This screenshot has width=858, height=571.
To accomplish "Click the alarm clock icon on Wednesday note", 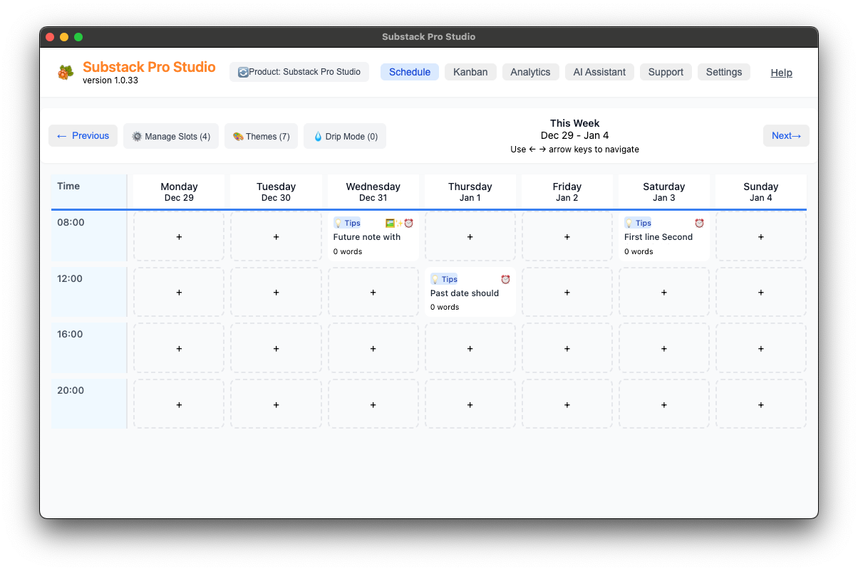I will click(x=409, y=223).
